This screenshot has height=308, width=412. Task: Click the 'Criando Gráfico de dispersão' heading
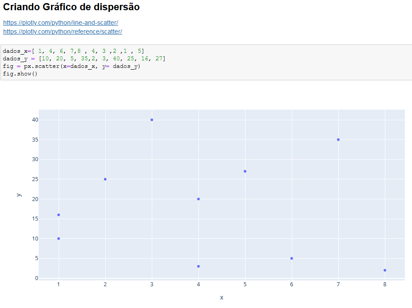point(71,8)
